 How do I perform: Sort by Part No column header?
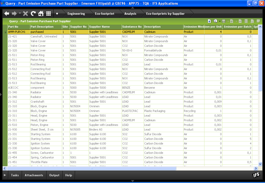pos(19,27)
